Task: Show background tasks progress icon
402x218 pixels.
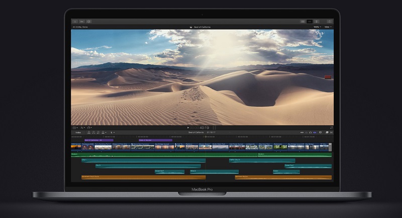Action: pos(89,22)
